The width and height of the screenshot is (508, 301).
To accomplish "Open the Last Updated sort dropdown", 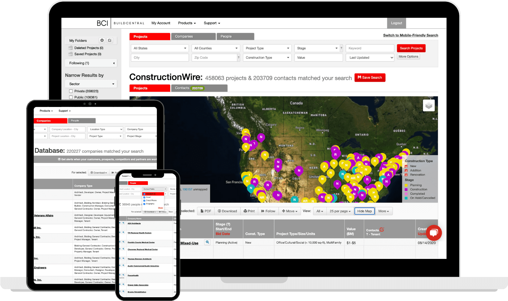I will click(x=370, y=57).
